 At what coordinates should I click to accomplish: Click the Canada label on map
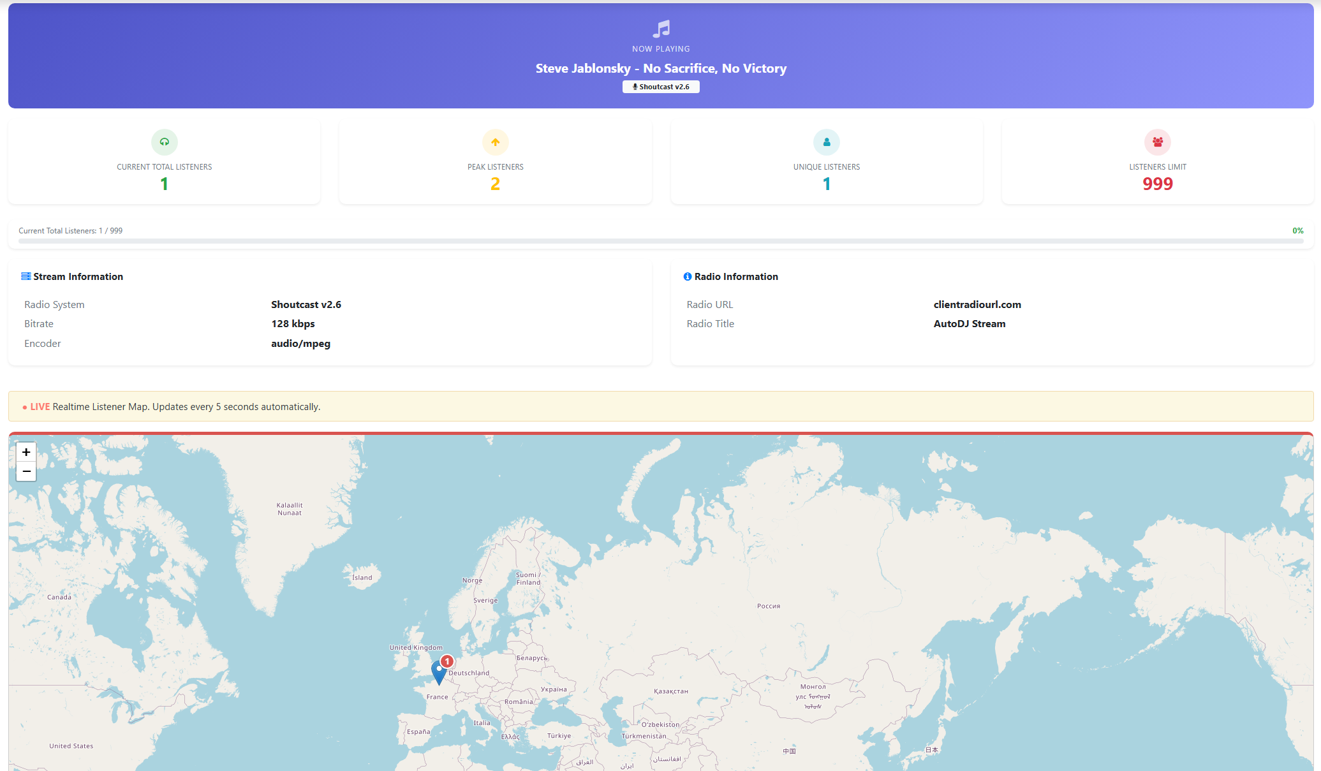[x=59, y=597]
